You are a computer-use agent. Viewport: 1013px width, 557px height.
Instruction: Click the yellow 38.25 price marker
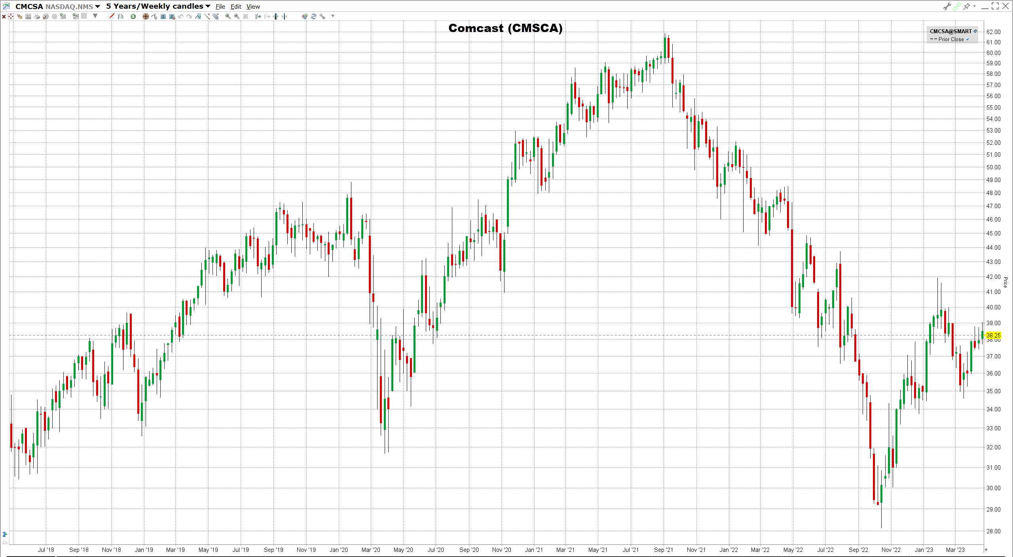point(993,335)
